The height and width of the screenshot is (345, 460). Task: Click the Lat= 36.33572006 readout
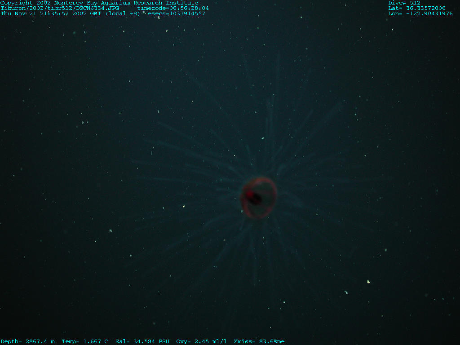click(x=417, y=8)
